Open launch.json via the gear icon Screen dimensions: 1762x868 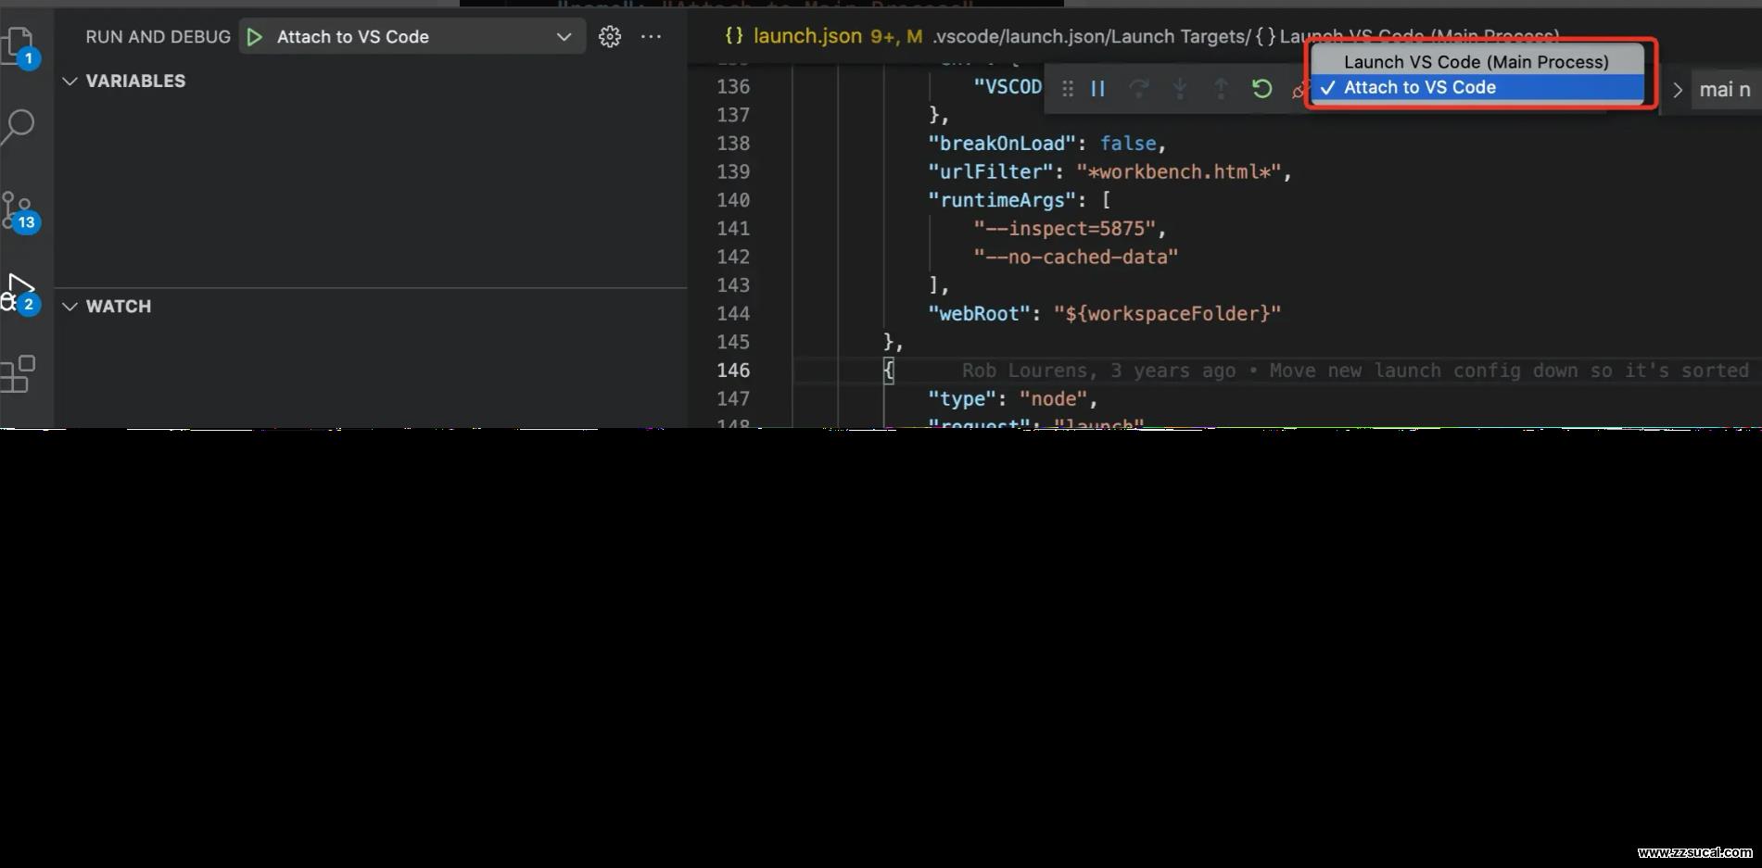[610, 36]
